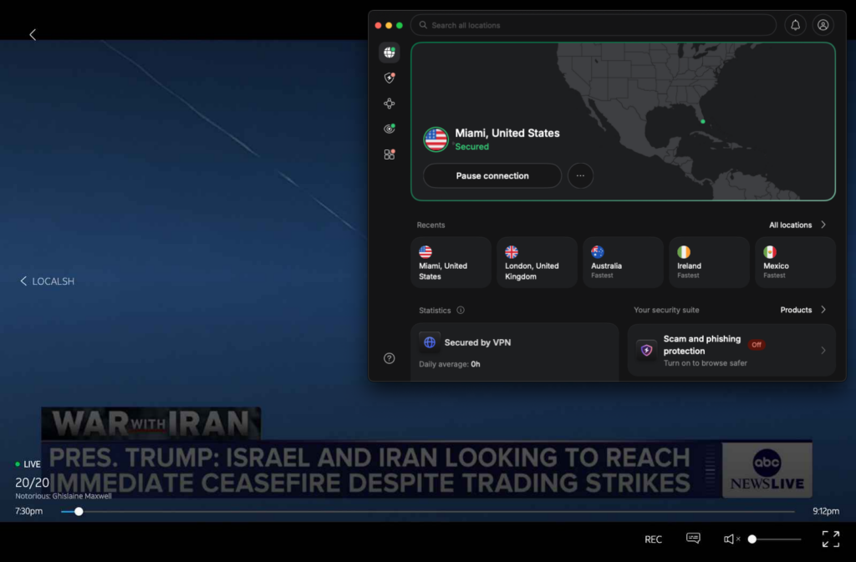Connect to Australia fastest server
856x562 pixels.
(x=623, y=262)
